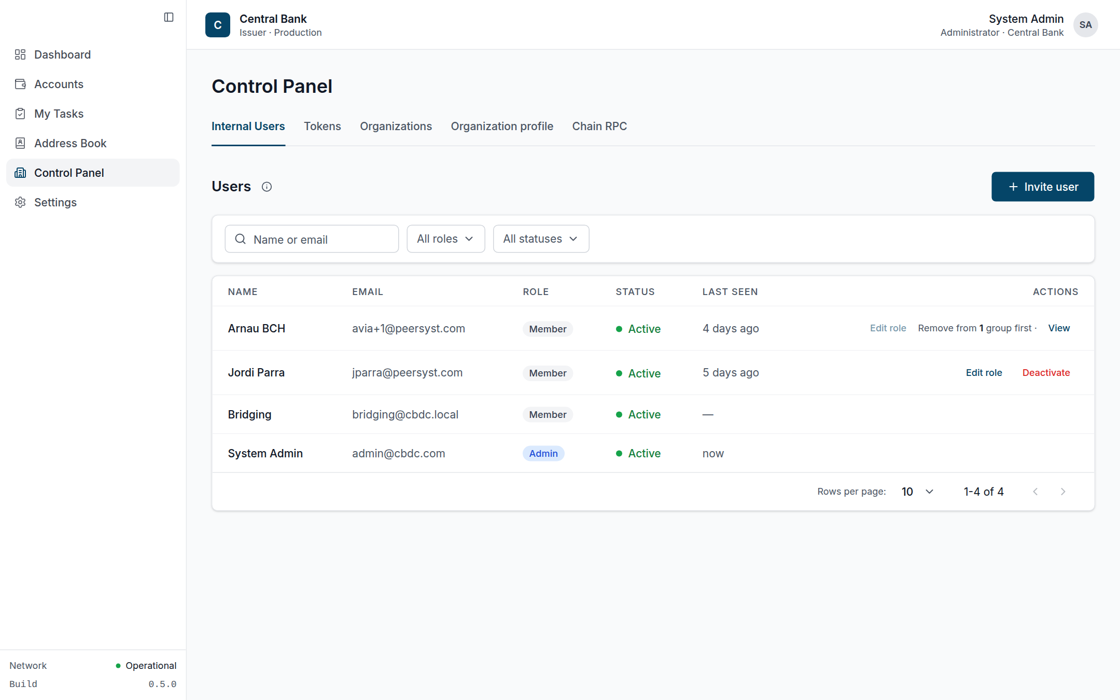The image size is (1120, 700).
Task: Open the All roles dropdown
Action: [x=446, y=239]
